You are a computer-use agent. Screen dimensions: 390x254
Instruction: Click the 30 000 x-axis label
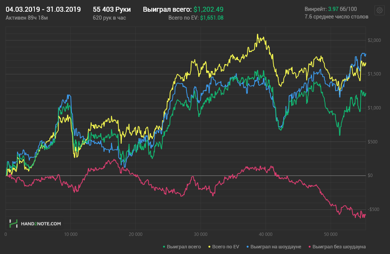point(200,234)
